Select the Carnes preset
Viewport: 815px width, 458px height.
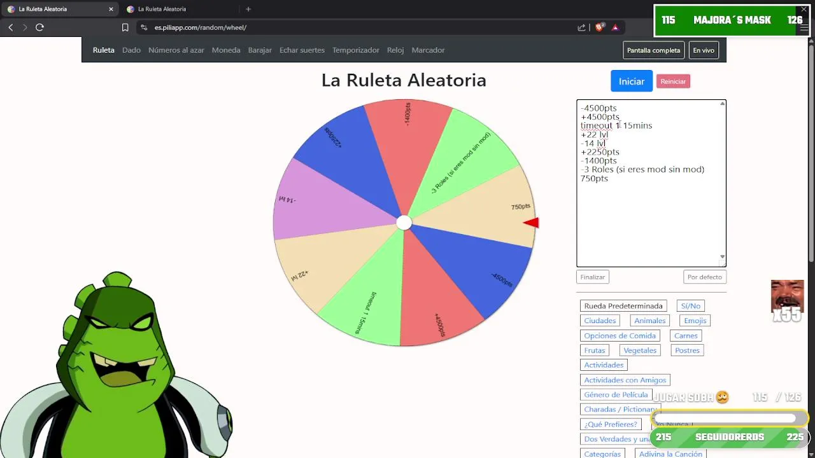coord(686,336)
